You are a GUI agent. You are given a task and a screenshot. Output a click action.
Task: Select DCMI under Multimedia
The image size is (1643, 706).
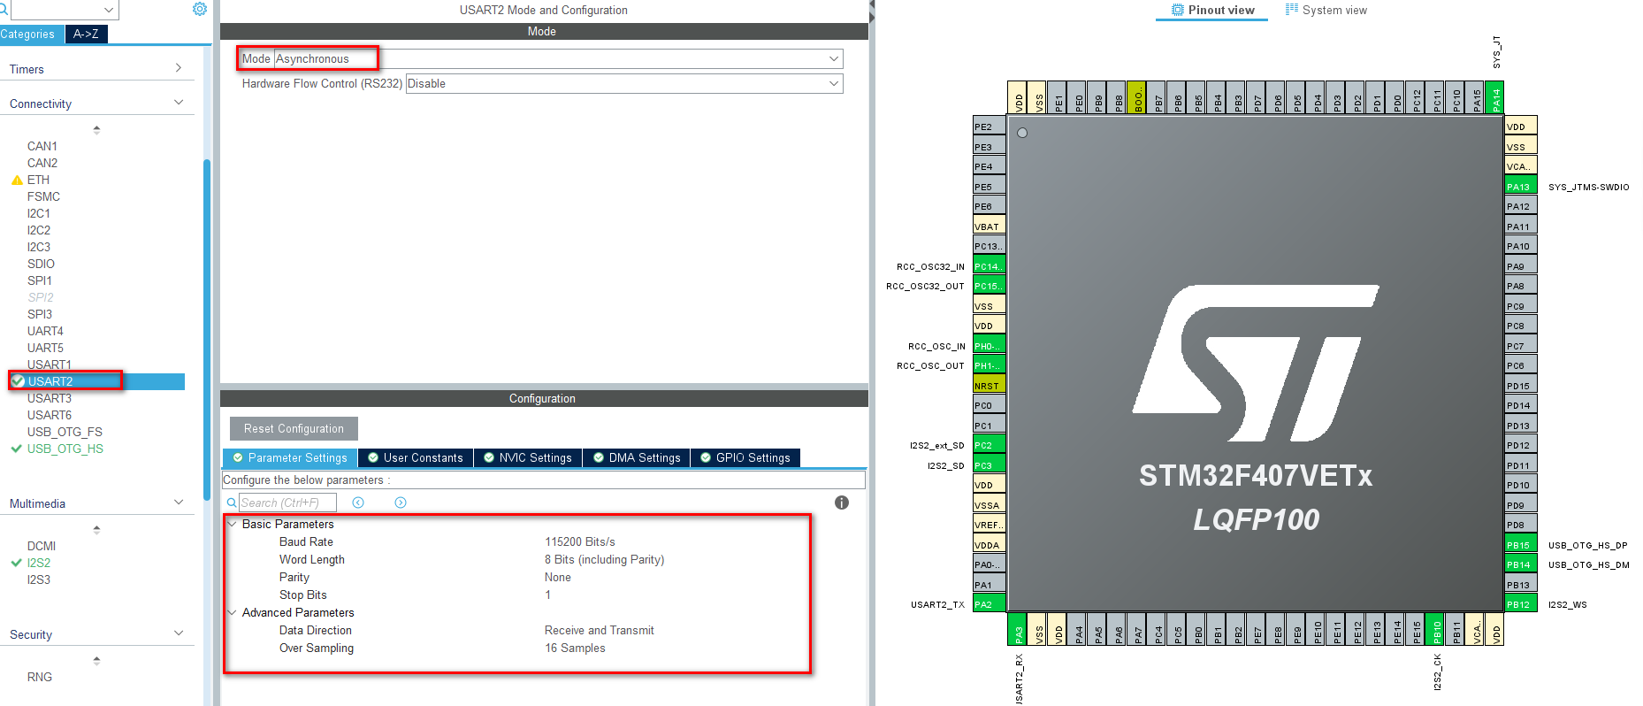pos(42,546)
